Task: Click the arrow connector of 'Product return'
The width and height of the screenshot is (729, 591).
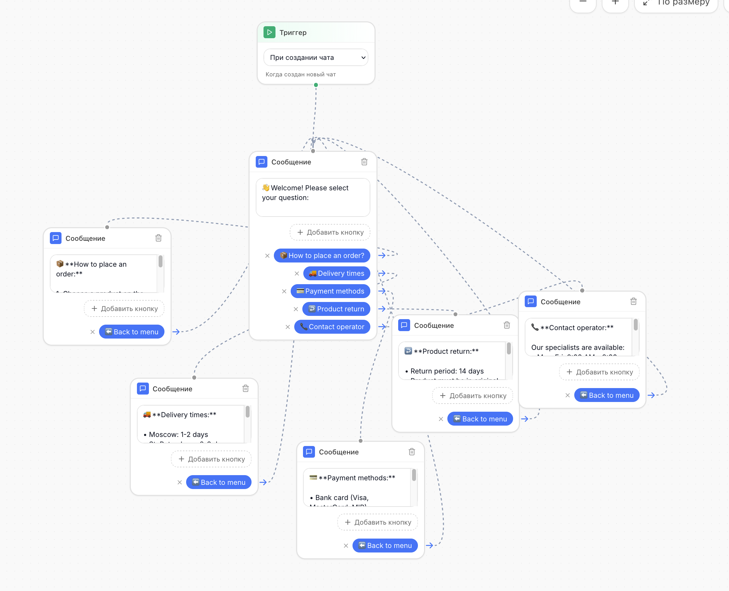Action: pos(382,309)
